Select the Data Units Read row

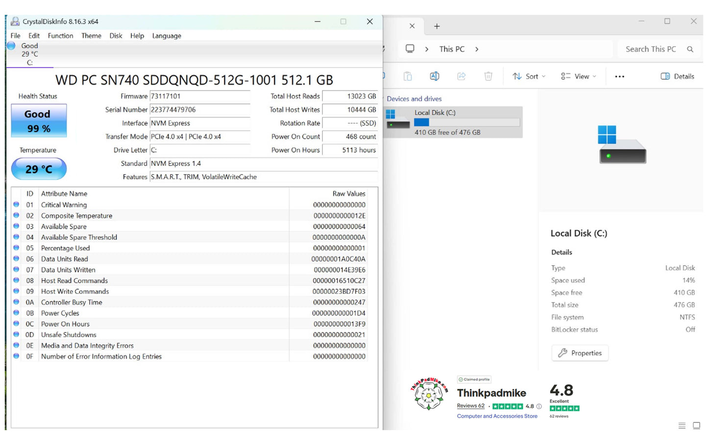click(x=190, y=259)
